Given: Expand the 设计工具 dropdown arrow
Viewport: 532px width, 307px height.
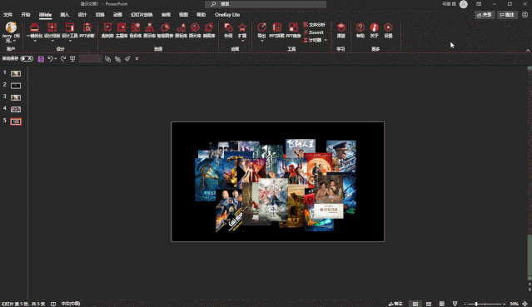Looking at the screenshot, I should pos(70,41).
